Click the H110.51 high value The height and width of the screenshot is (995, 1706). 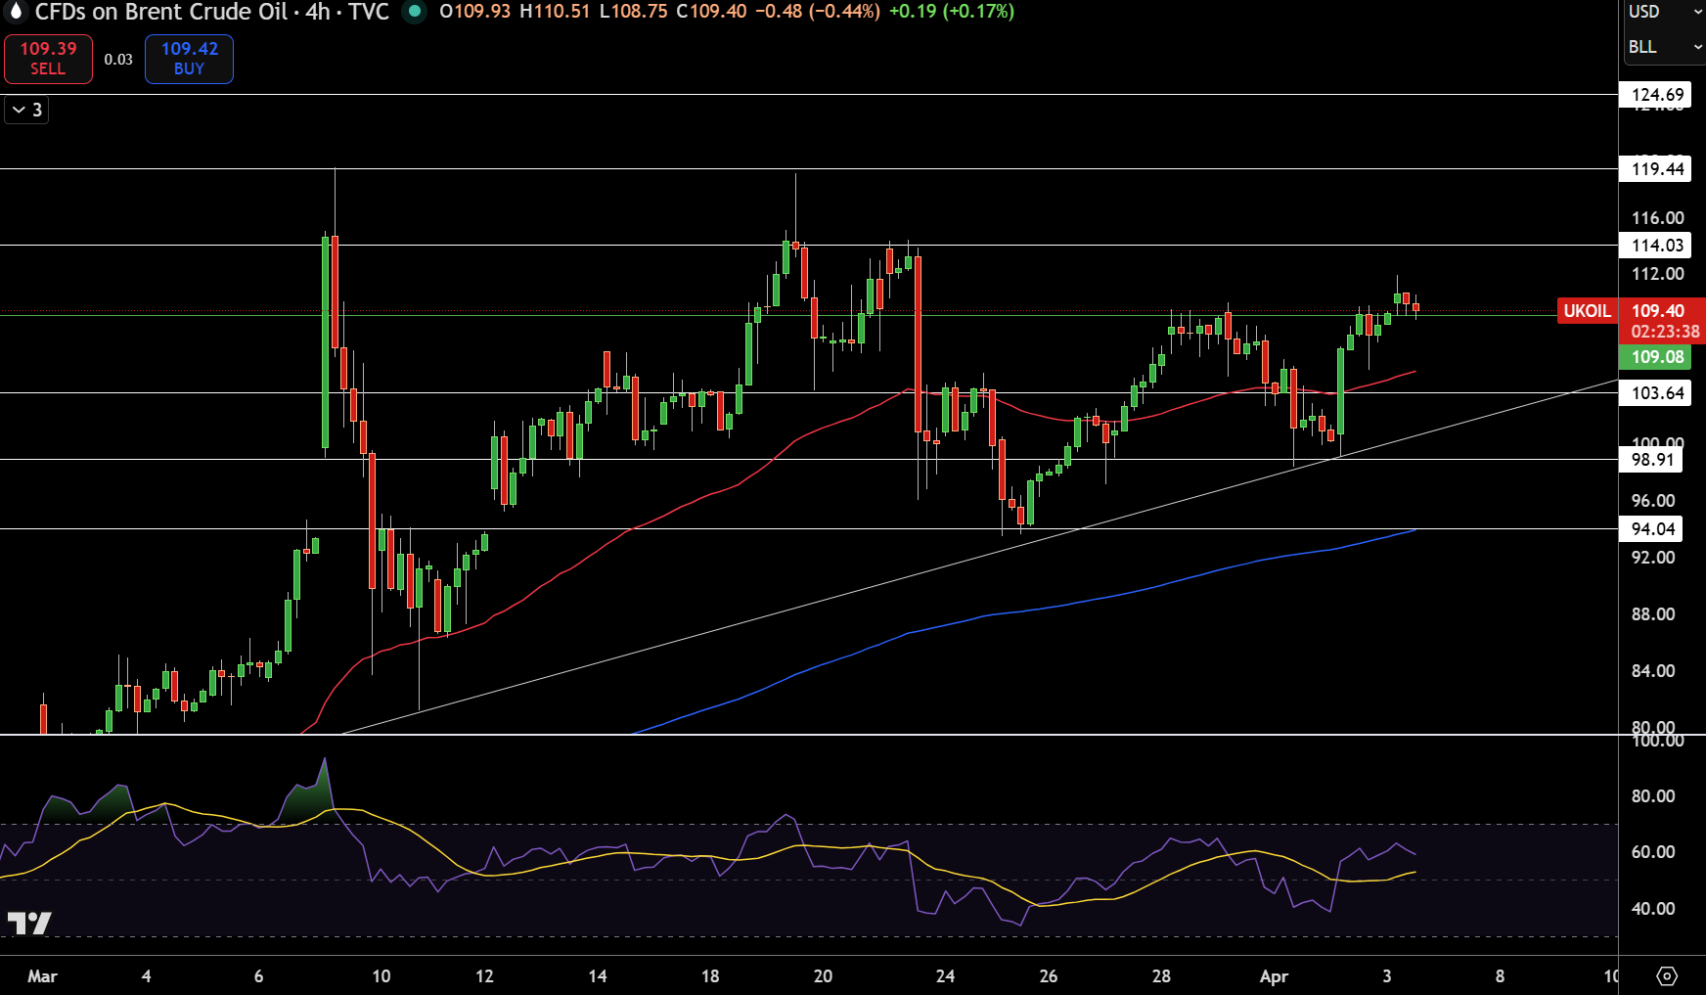pos(555,12)
